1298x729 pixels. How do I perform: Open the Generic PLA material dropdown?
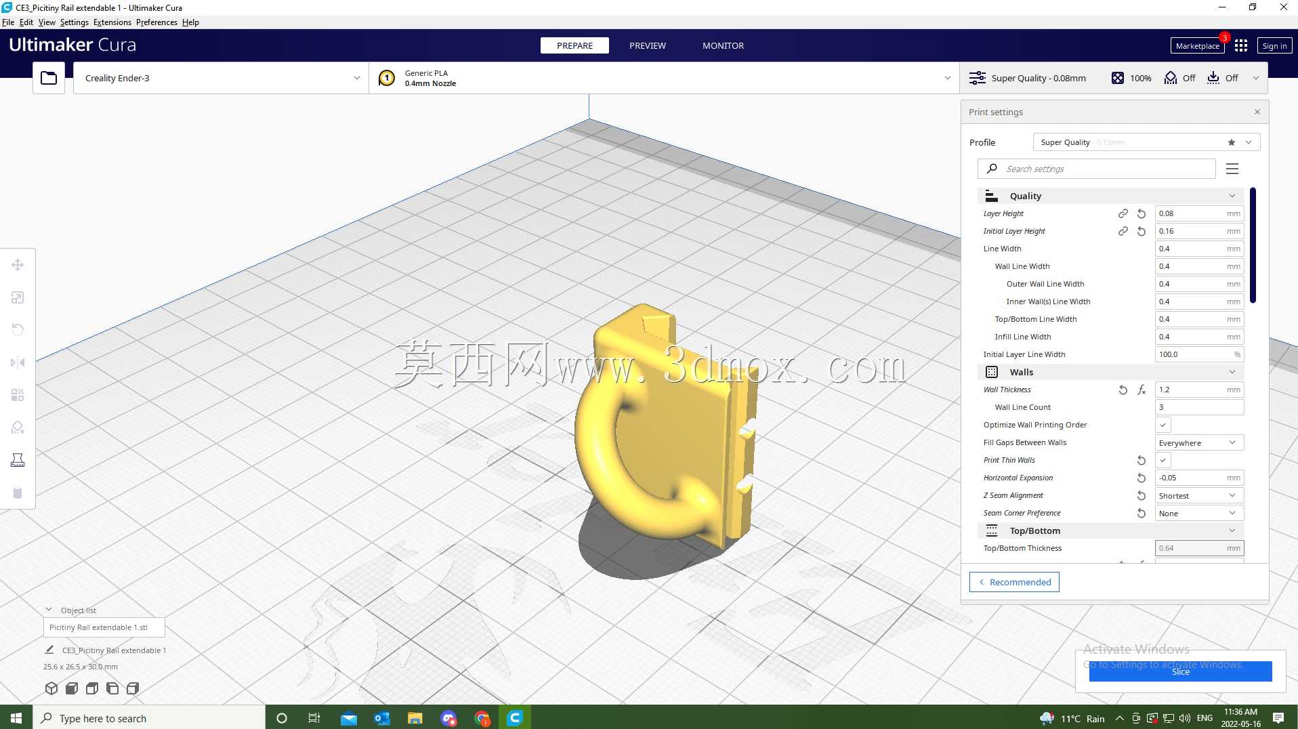[x=664, y=78]
